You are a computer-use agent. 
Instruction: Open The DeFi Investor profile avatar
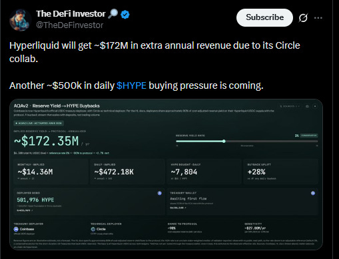(x=20, y=20)
